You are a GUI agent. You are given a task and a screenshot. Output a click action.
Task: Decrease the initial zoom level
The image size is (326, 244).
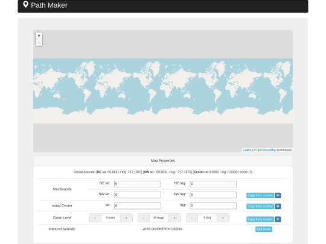point(192,218)
